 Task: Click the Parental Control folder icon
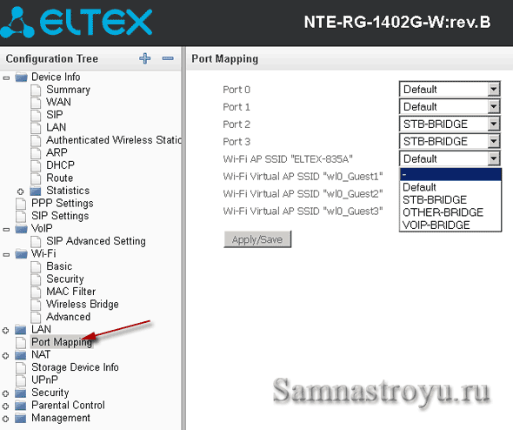(21, 406)
